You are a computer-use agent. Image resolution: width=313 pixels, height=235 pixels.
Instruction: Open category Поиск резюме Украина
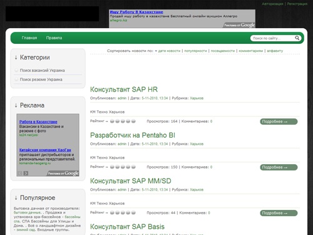41,80
